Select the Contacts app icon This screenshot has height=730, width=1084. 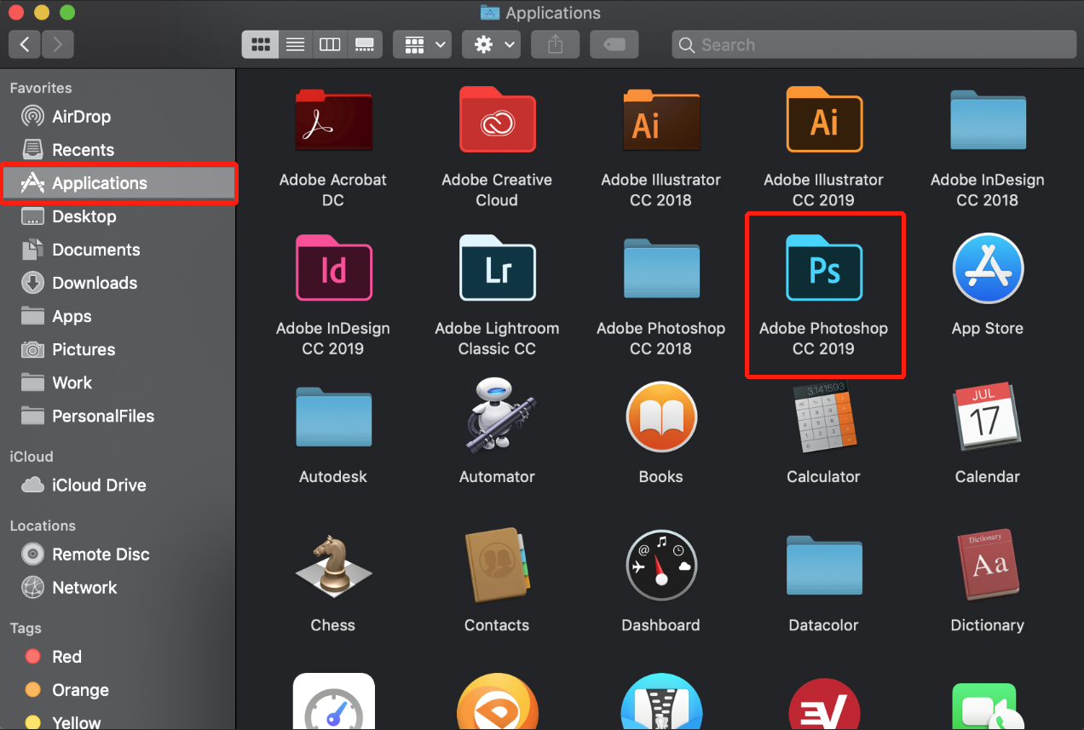(x=499, y=565)
